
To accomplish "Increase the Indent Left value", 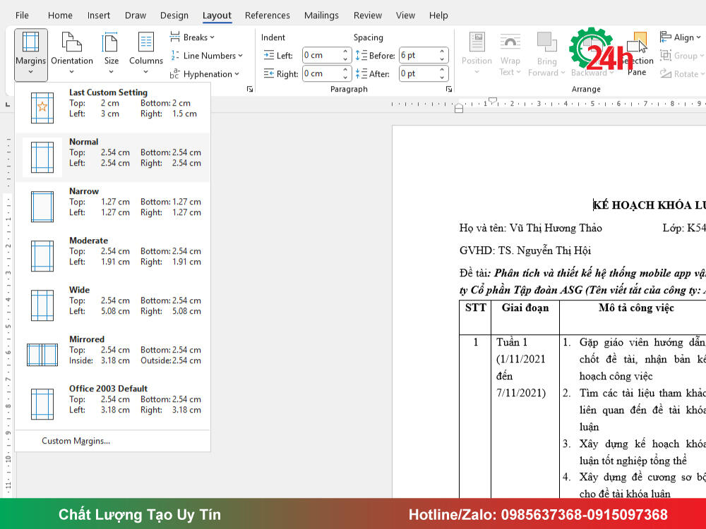I will tap(345, 51).
